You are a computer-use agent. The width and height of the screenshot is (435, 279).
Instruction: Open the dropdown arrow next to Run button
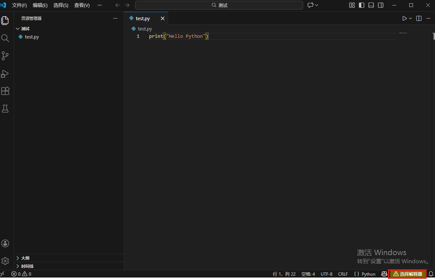pos(410,18)
